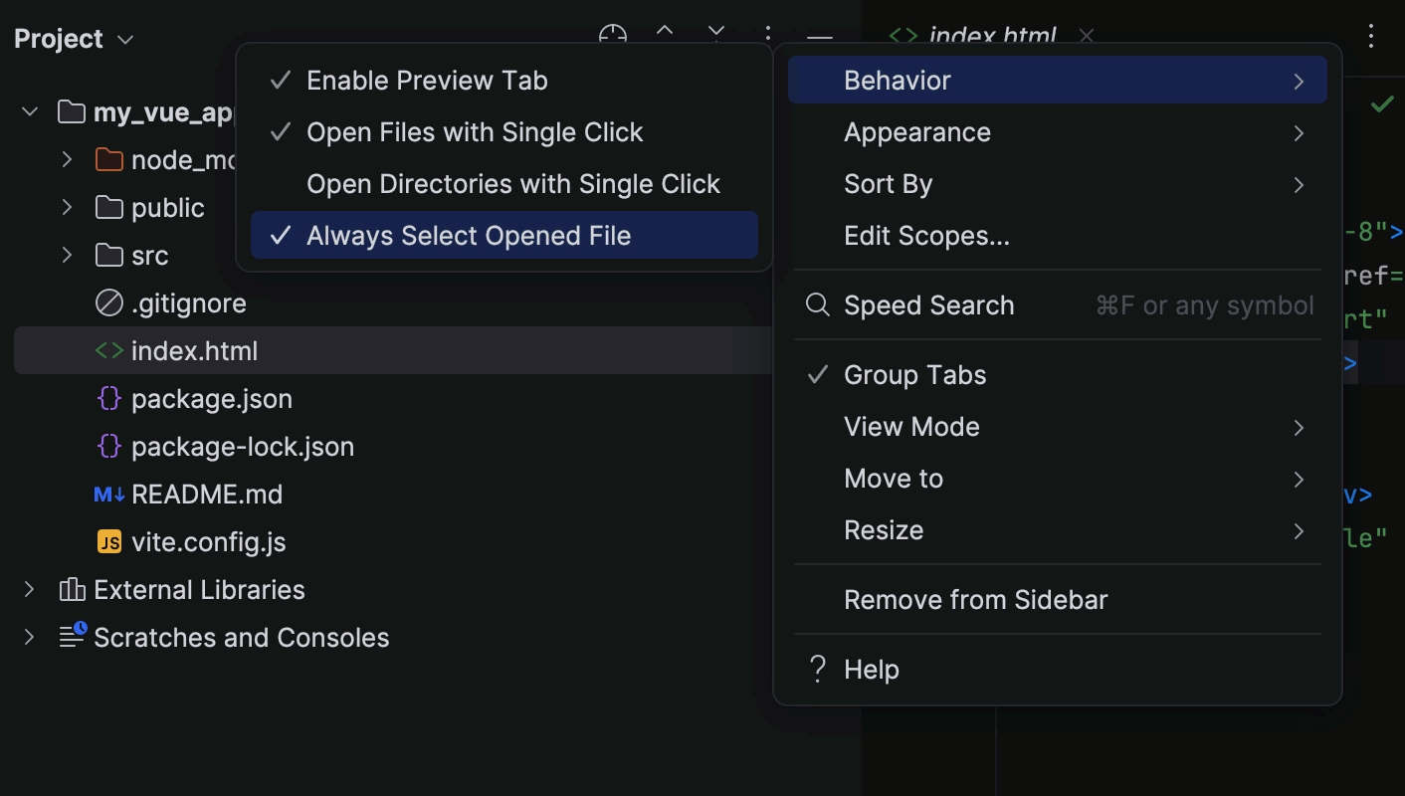Disable Always Select Opened File
1405x796 pixels.
coord(470,235)
